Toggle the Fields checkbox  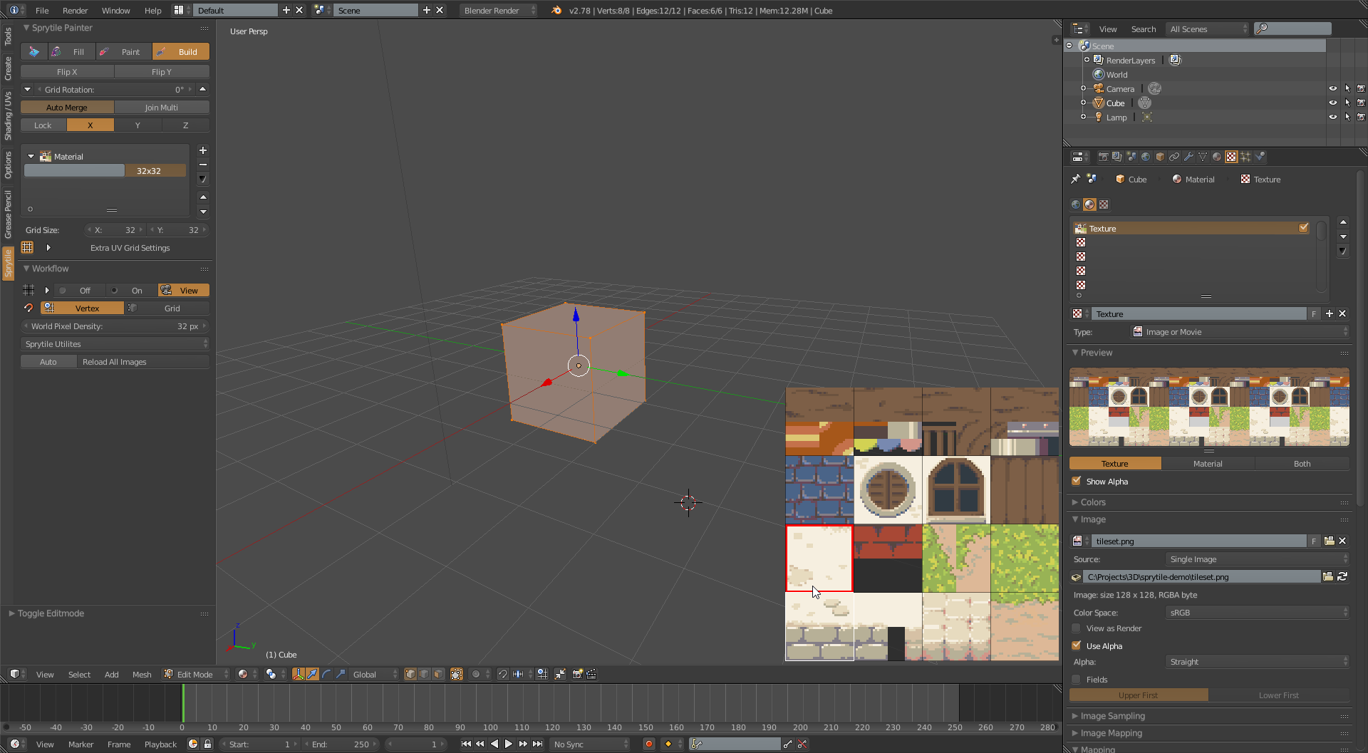click(1077, 680)
